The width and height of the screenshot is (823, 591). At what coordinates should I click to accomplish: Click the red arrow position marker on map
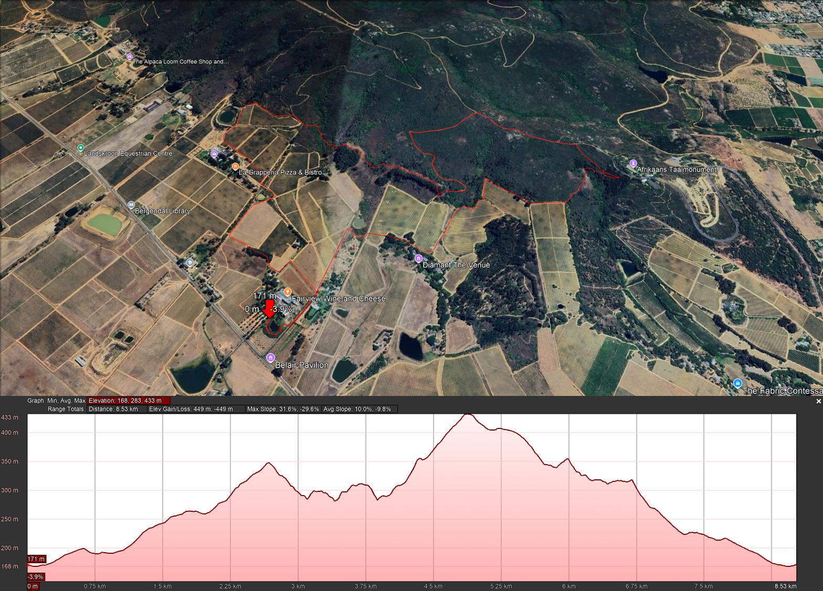(269, 308)
